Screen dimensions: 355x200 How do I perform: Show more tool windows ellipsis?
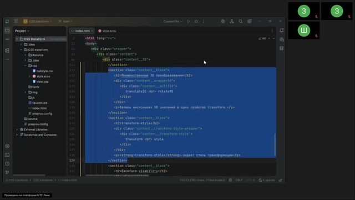point(7,59)
